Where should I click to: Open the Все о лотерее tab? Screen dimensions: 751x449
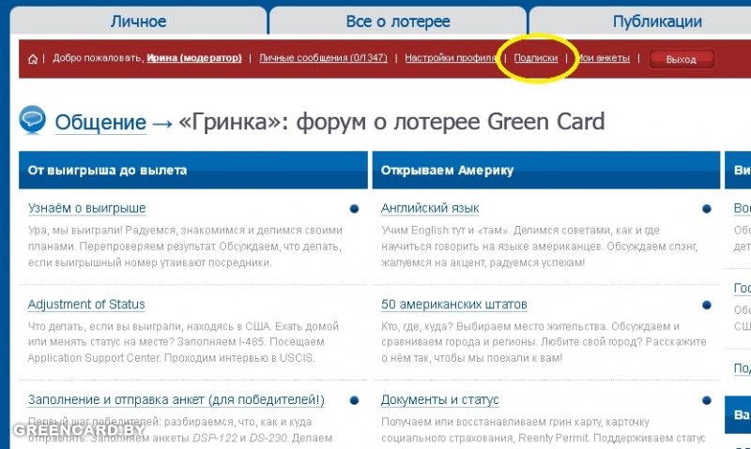397,21
